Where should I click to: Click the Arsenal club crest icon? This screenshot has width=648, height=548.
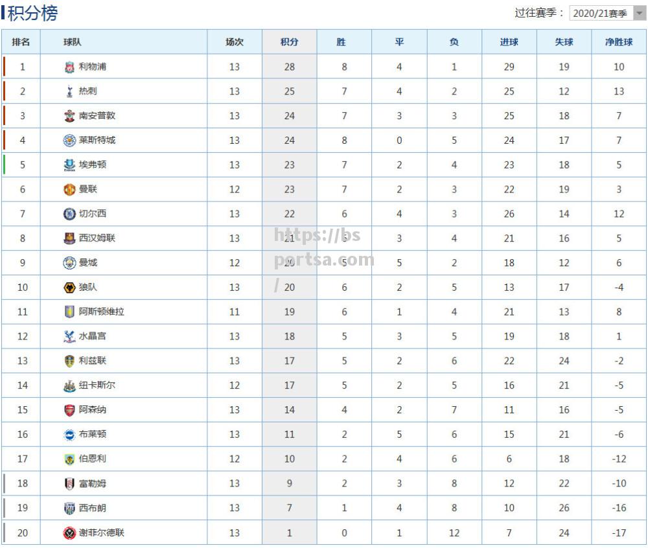coord(69,410)
